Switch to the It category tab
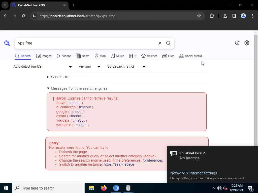Image resolution: width=258 pixels, height=193 pixels. 133,56
